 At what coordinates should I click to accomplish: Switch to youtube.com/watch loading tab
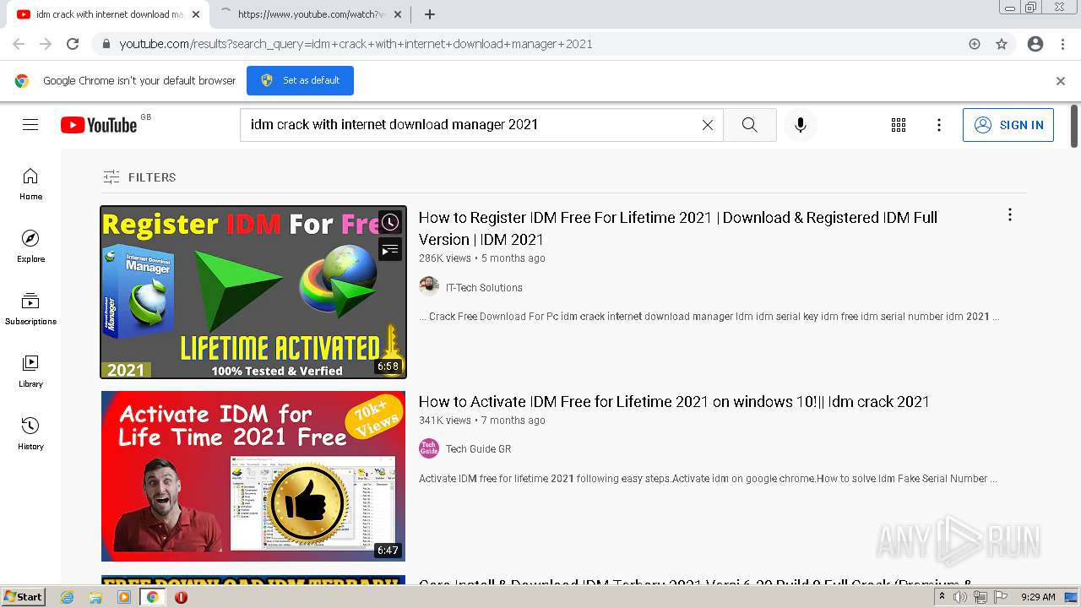point(308,14)
